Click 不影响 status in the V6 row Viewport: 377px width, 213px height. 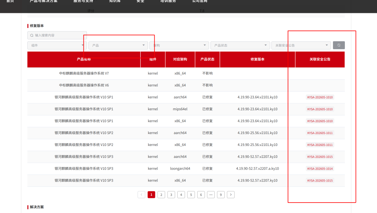pyautogui.click(x=207, y=85)
